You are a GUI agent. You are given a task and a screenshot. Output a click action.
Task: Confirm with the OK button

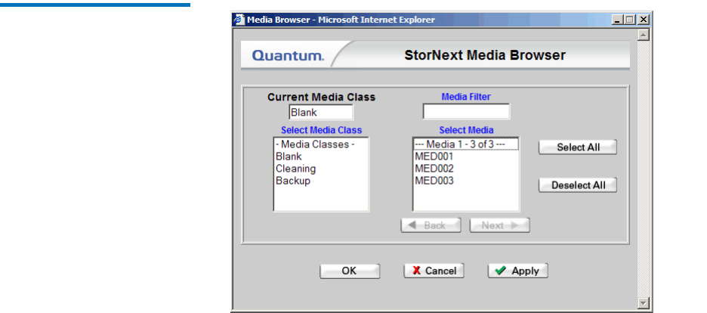pyautogui.click(x=350, y=271)
